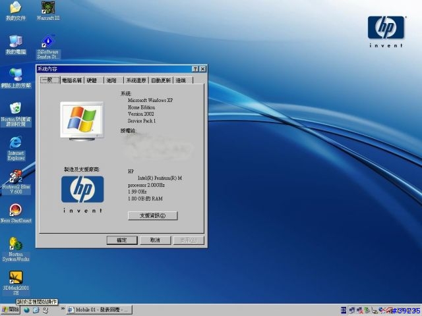The width and height of the screenshot is (422, 316).
Task: Open the 開始 Start menu
Action: tap(11, 310)
